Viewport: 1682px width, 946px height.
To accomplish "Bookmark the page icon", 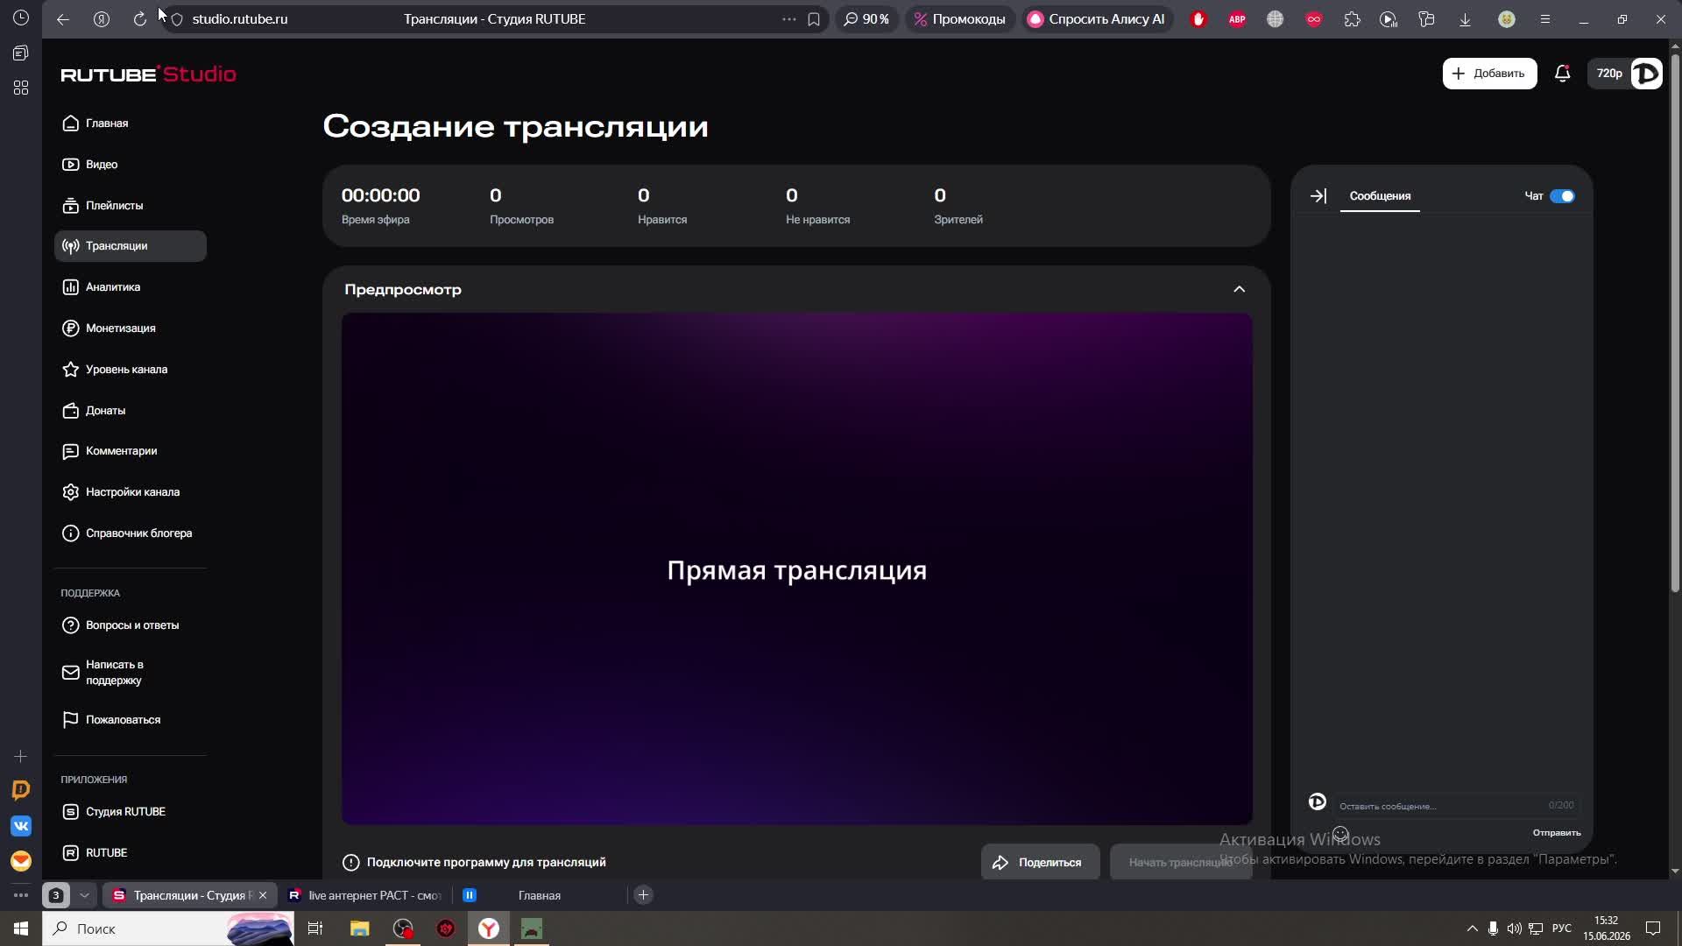I will click(x=814, y=19).
